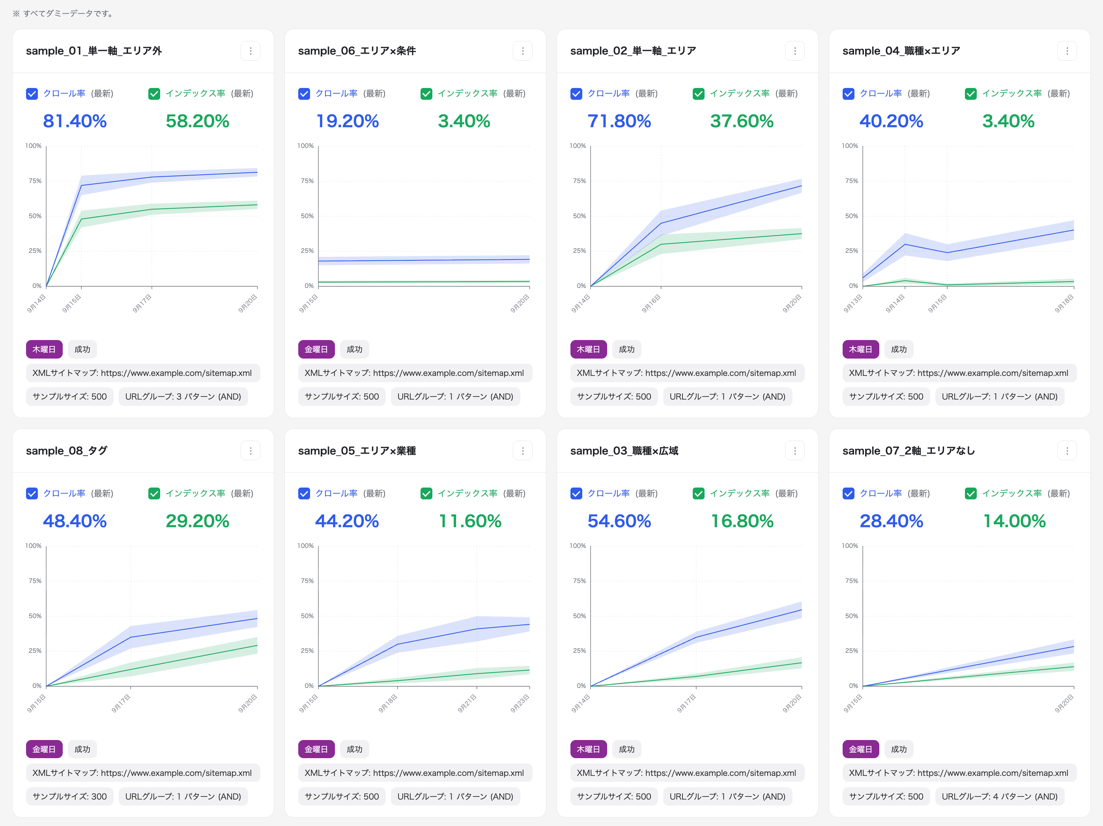Click サンプルサイズ: 300 on sample_08_タグ card
The width and height of the screenshot is (1103, 826).
70,796
